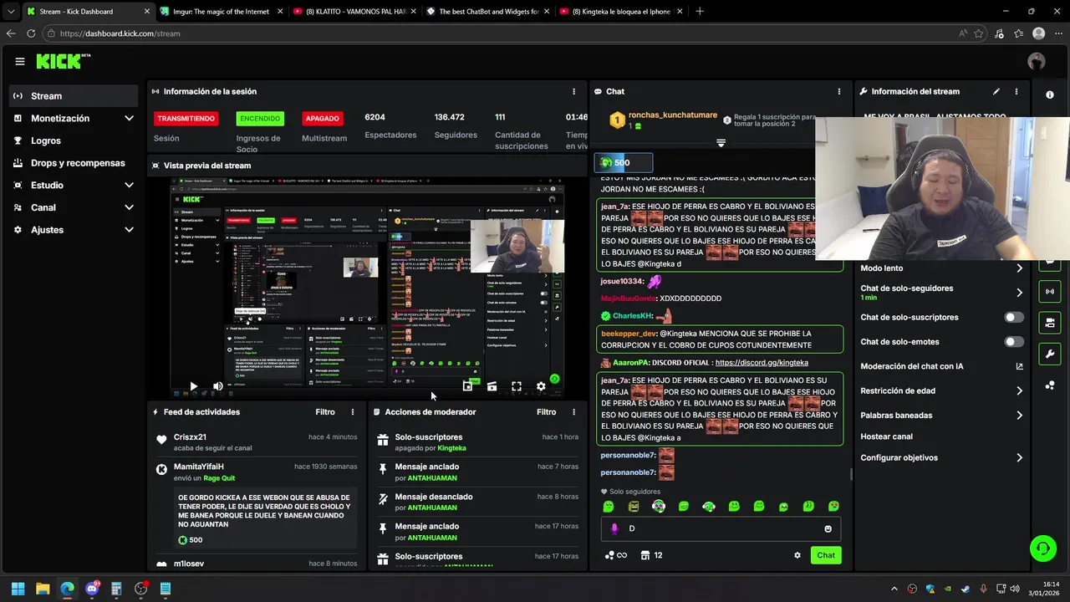
Task: Play the stream preview video
Action: 193,386
